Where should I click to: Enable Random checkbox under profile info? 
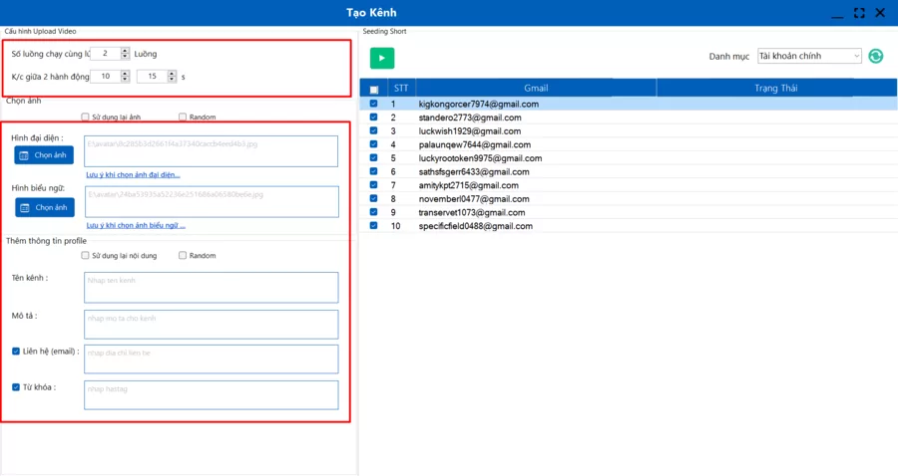[x=183, y=256]
